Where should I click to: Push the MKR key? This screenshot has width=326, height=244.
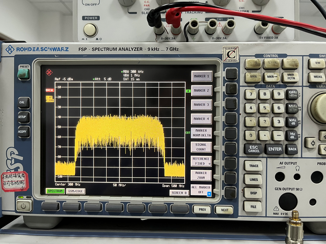pyautogui.click(x=253, y=78)
